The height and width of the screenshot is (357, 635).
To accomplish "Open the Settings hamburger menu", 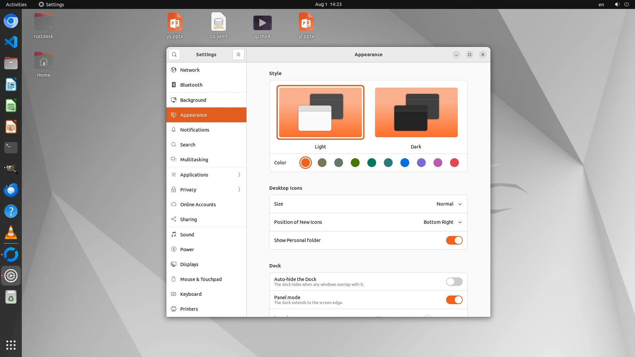I will (238, 55).
